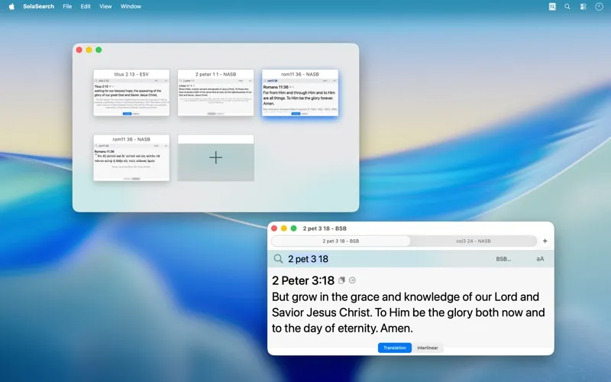Switch to the Interlinear view mode
This screenshot has width=611, height=382.
[428, 348]
